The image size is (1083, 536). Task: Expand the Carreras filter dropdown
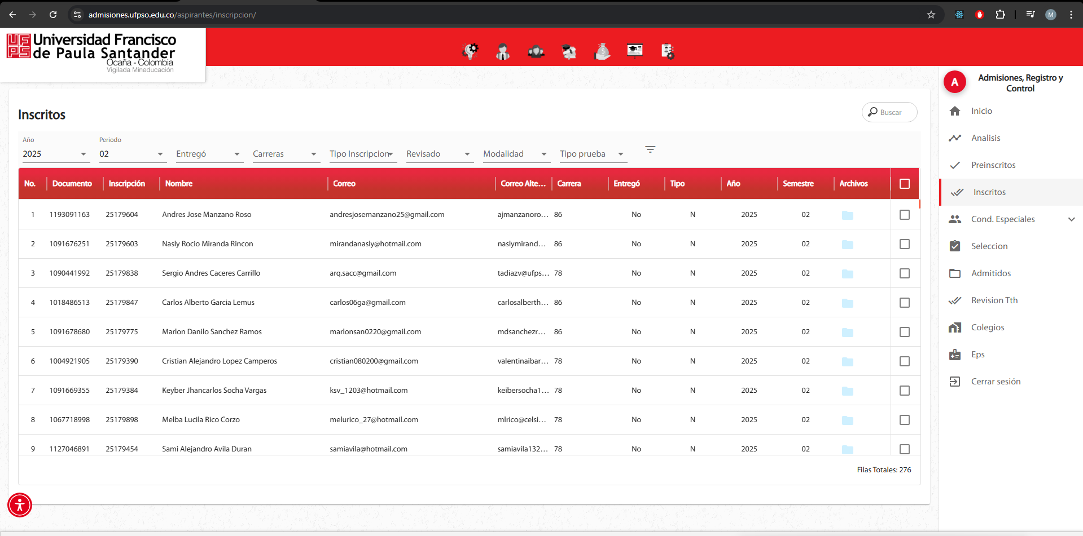click(285, 154)
